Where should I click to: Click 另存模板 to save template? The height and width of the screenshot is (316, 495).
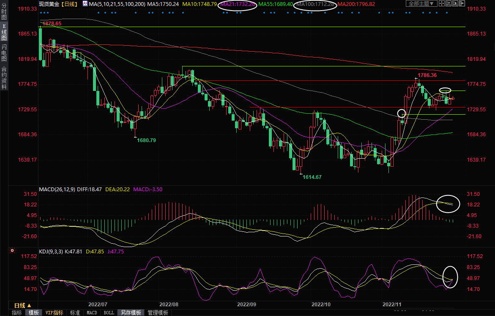pos(131,313)
